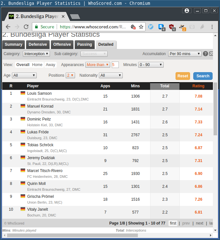Open the Nationality All dropdown

[x=111, y=75]
